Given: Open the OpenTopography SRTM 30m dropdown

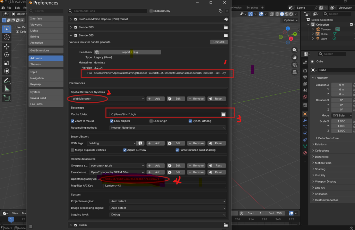Looking at the screenshot, I should [x=117, y=172].
